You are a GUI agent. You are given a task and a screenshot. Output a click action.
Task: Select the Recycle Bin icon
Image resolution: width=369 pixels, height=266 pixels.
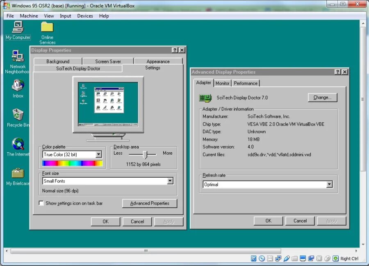point(18,117)
